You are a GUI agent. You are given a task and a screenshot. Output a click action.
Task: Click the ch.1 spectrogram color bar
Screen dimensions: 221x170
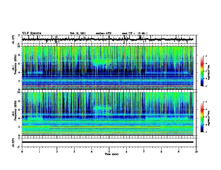[x=202, y=71]
